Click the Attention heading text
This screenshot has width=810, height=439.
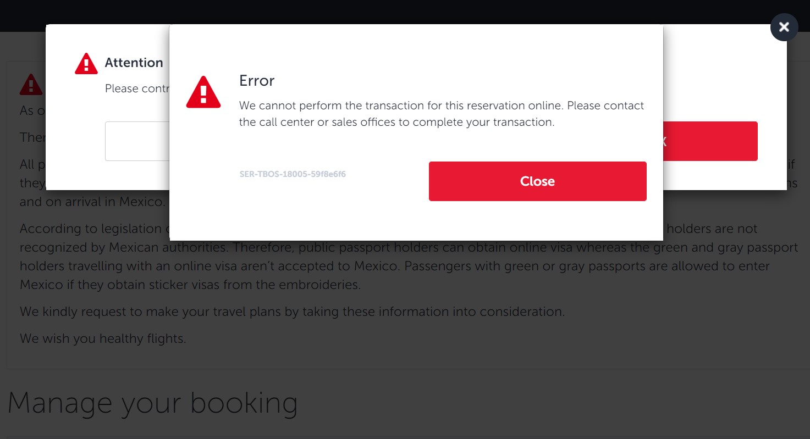point(134,63)
